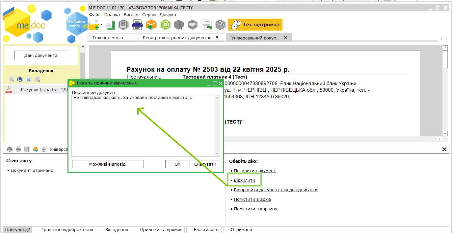Image resolution: width=452 pixels, height=233 pixels.
Task: Close the Реєстр електронних документів tab
Action: [217, 37]
